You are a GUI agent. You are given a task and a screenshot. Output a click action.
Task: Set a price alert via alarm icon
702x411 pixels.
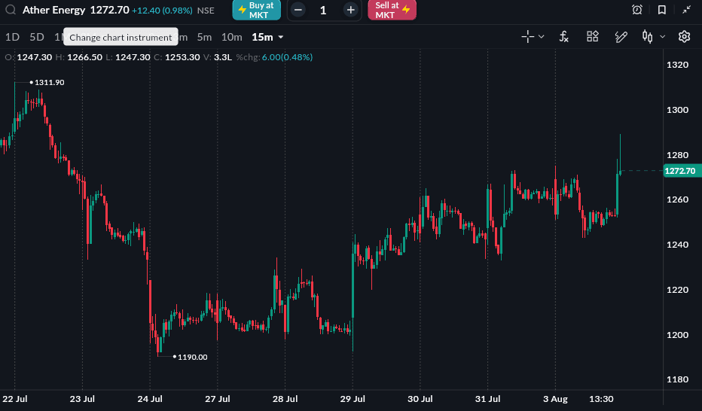[x=637, y=10]
